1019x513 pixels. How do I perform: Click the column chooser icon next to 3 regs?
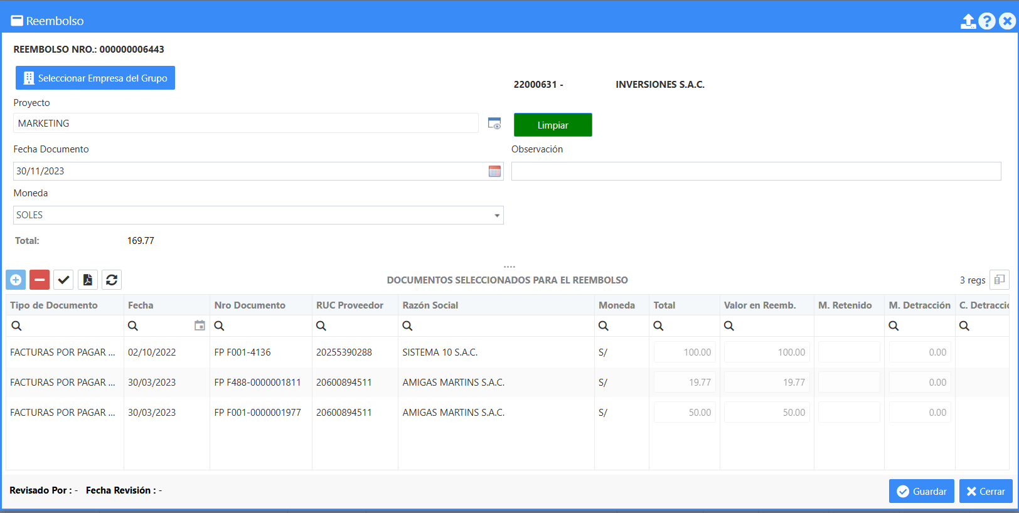(x=1000, y=280)
